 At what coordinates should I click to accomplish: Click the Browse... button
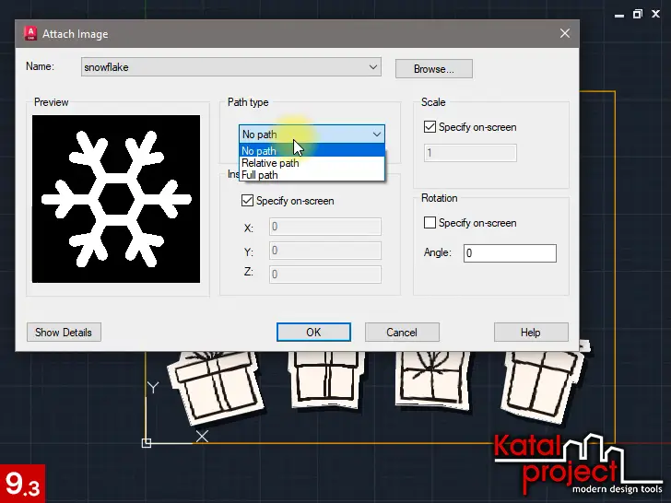pos(434,69)
